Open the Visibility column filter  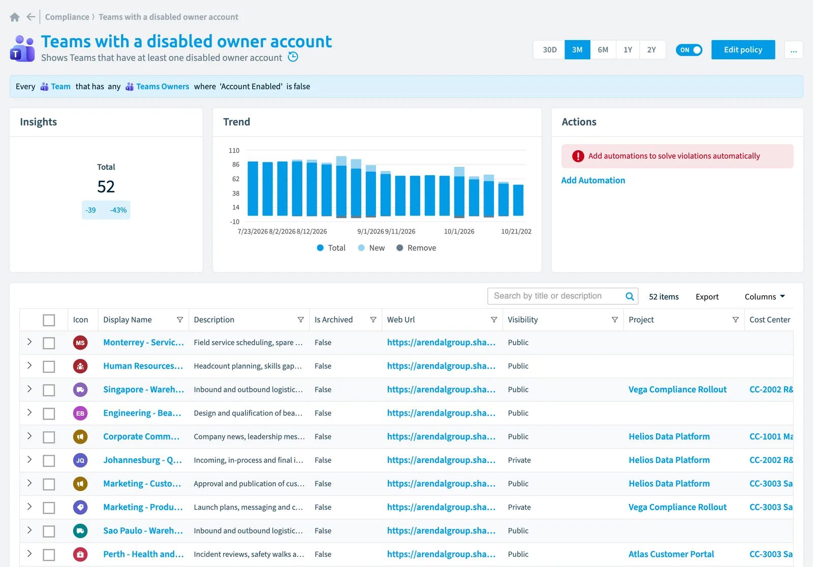(x=615, y=320)
